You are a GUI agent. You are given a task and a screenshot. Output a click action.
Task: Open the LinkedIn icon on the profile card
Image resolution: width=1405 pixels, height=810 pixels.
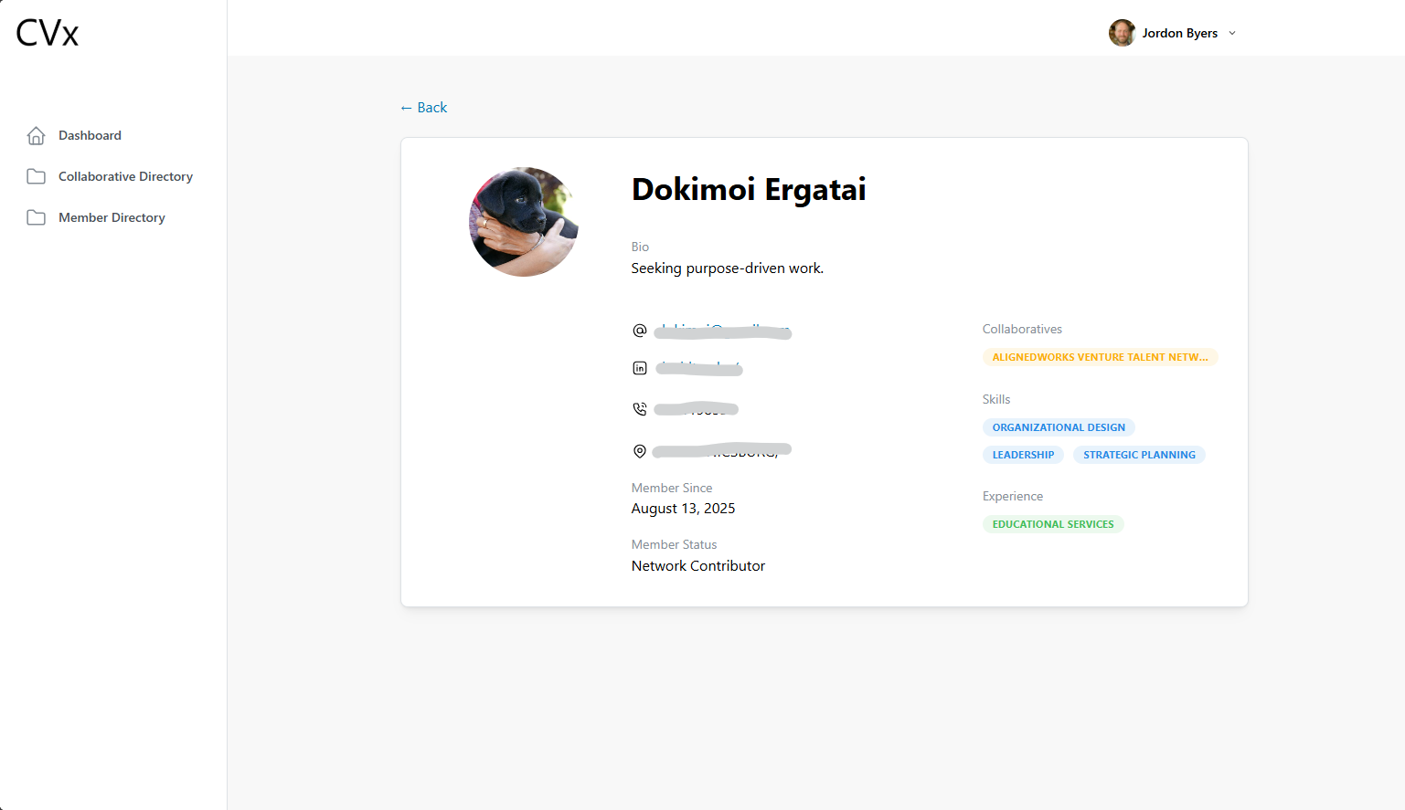[639, 367]
